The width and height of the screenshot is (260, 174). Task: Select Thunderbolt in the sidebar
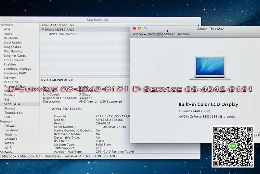(13, 113)
